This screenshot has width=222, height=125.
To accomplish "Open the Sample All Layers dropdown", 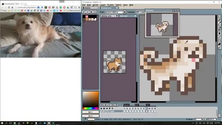I will pyautogui.click(x=141, y=12).
